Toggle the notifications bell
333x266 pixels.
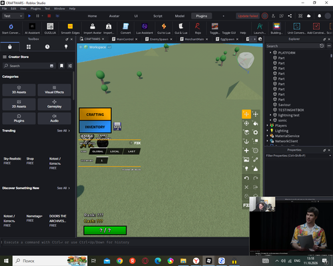(x=319, y=16)
